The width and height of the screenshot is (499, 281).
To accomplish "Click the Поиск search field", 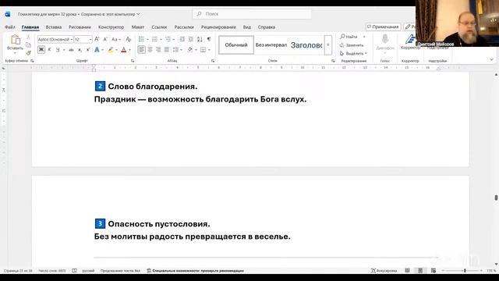I will pos(252,14).
